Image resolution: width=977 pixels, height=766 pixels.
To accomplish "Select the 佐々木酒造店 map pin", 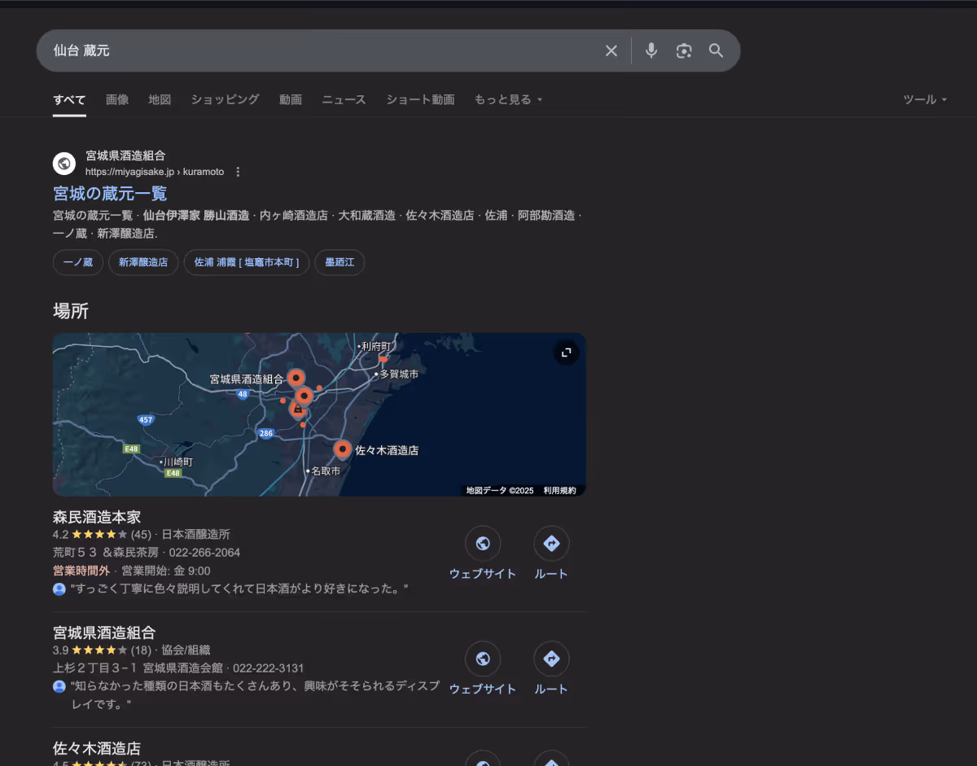I will 343,449.
